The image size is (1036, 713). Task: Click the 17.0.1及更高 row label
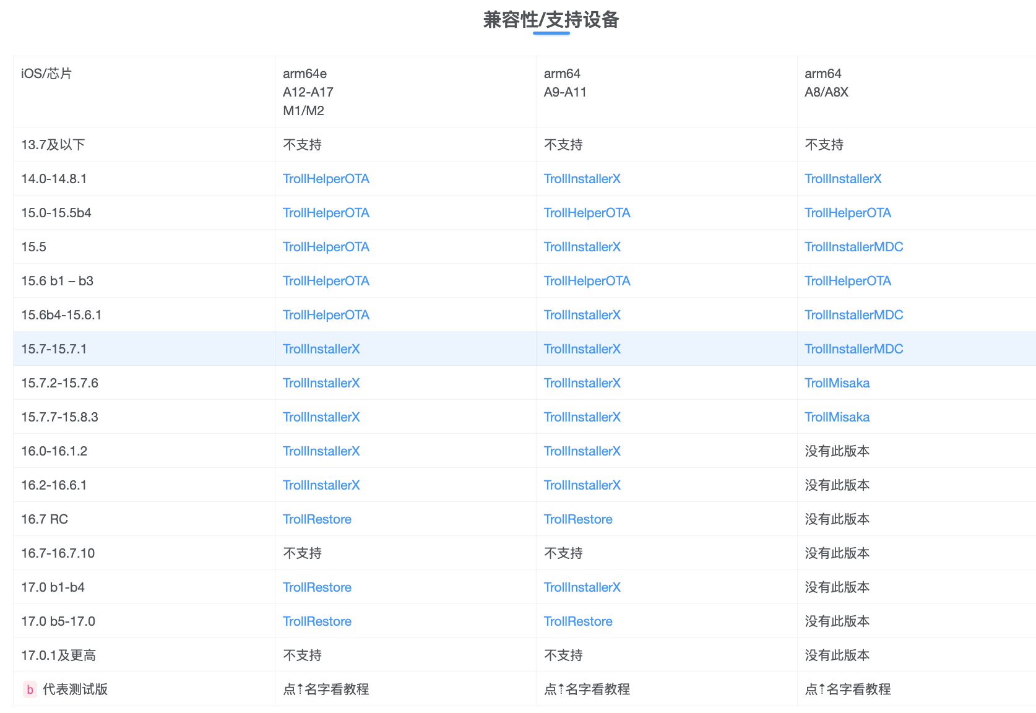58,655
